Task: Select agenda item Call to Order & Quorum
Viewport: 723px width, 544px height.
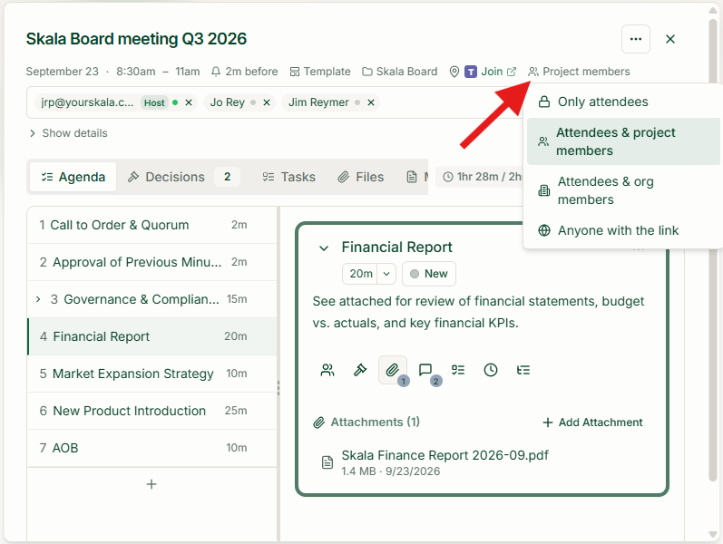Action: click(152, 225)
